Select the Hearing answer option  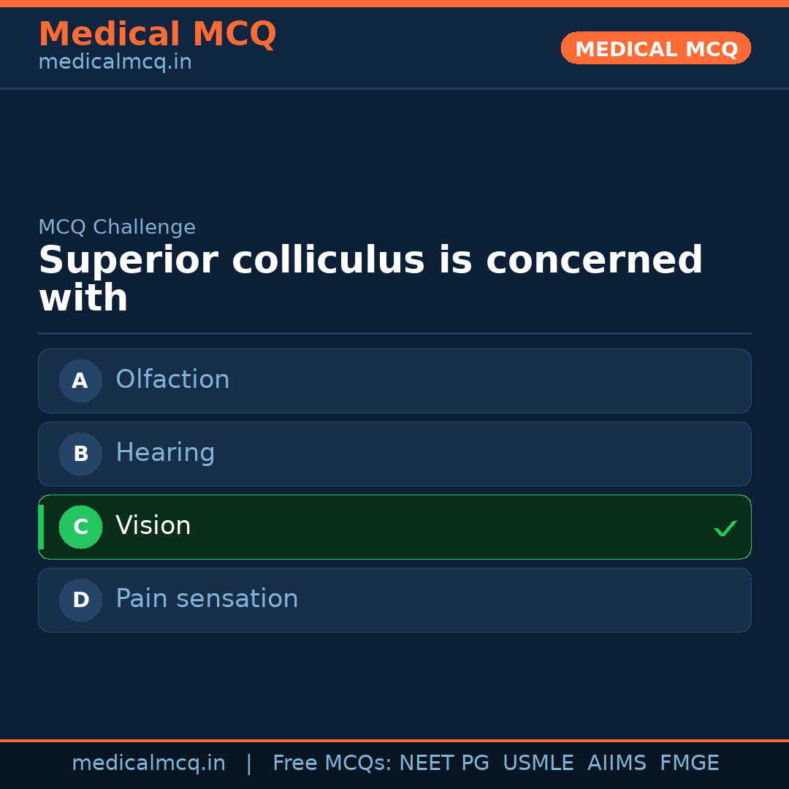(x=394, y=454)
